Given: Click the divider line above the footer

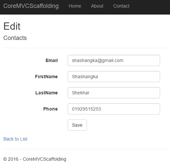Looking at the screenshot, I should [x=86, y=149].
